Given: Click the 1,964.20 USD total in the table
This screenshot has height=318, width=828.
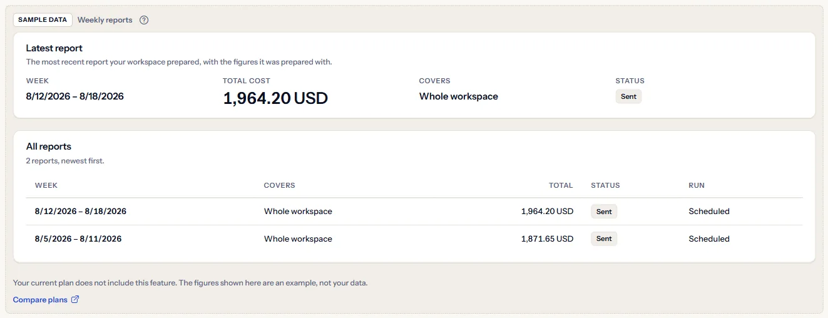Looking at the screenshot, I should pyautogui.click(x=547, y=212).
